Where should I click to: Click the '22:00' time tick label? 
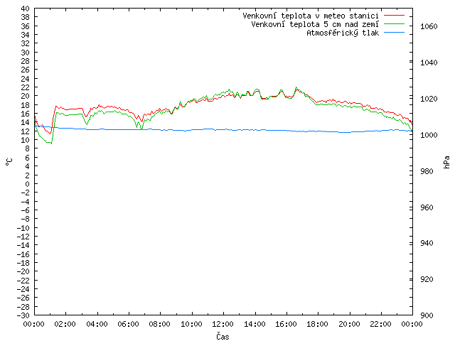[x=381, y=324]
